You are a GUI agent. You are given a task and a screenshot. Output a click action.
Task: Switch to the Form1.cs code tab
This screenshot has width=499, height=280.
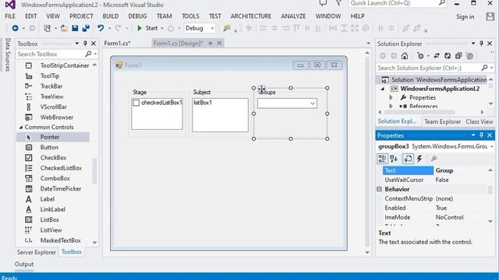point(118,44)
